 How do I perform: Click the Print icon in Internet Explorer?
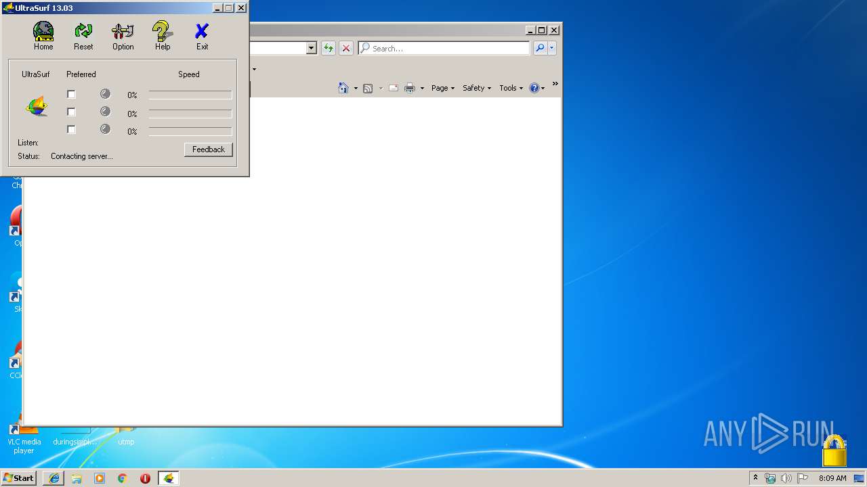coord(410,88)
